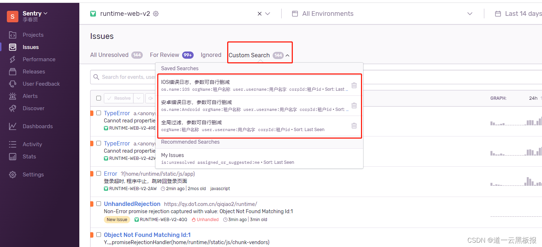Open Performance lightning icon in sidebar
Viewport: 542px width, 247px height.
tap(13, 59)
